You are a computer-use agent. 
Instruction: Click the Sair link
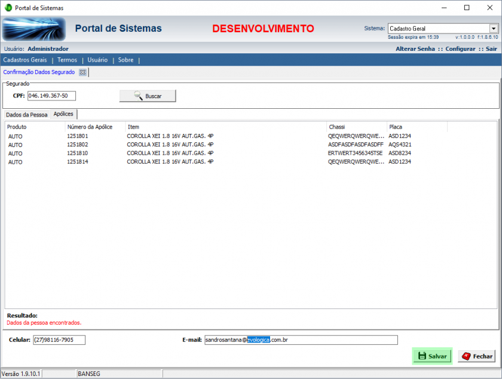tap(491, 49)
